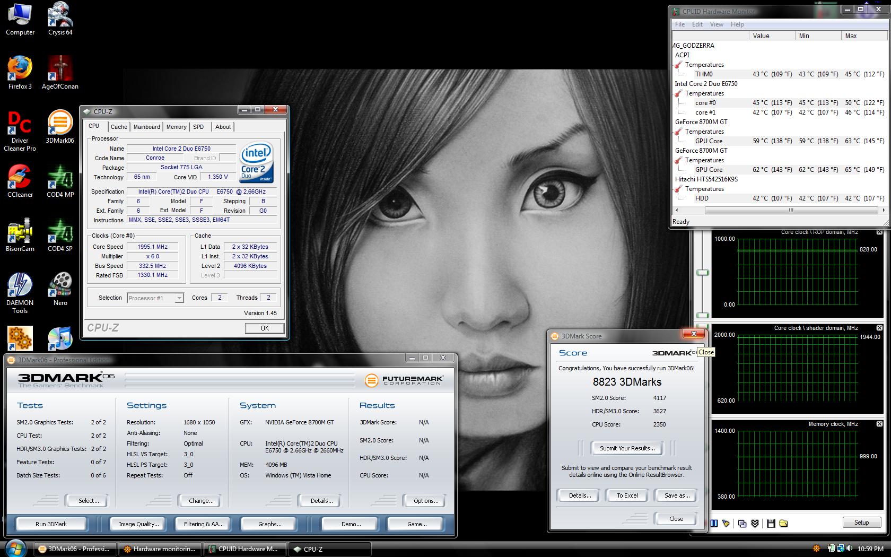The image size is (891, 557).
Task: Select the BisonCam desktop icon
Action: click(x=20, y=235)
